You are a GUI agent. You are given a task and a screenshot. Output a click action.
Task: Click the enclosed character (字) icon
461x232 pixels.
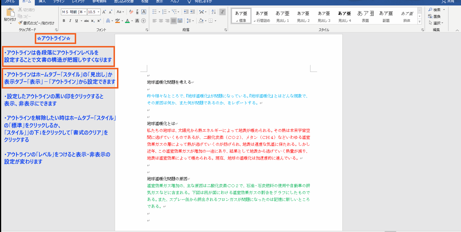(143, 21)
